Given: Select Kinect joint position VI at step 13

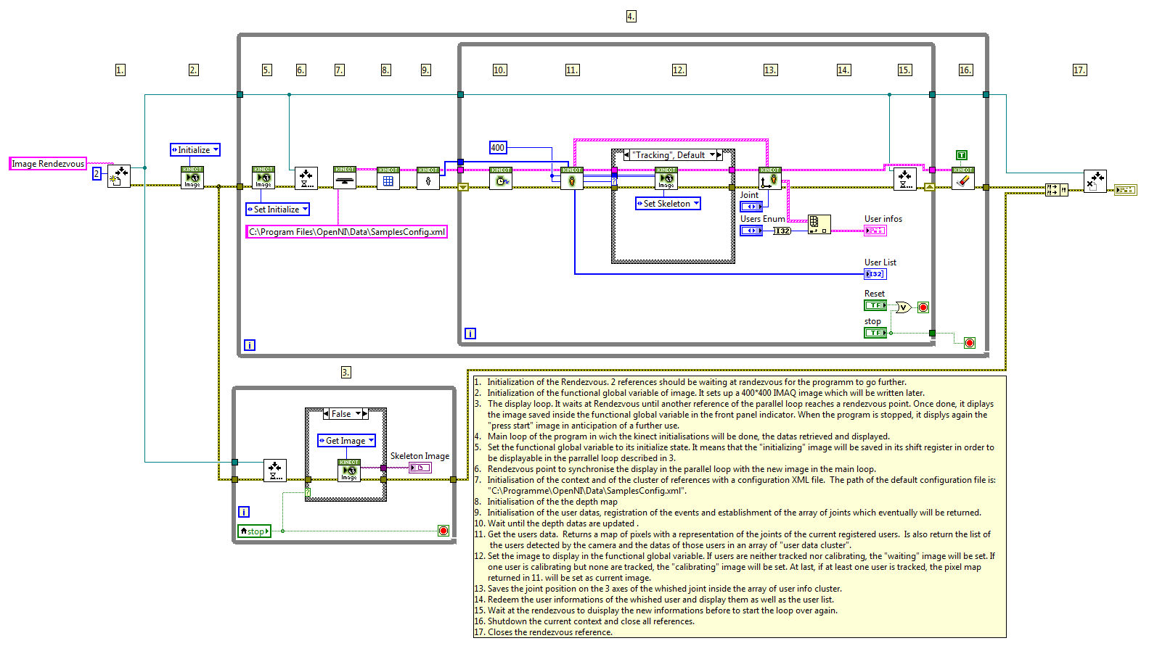Looking at the screenshot, I should click(x=770, y=178).
